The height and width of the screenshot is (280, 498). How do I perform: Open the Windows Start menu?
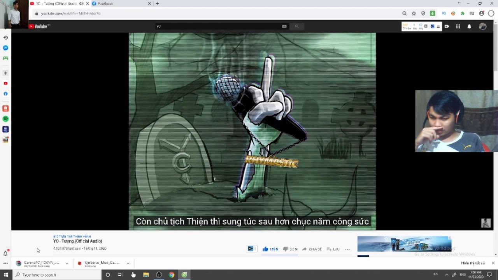tap(6, 275)
